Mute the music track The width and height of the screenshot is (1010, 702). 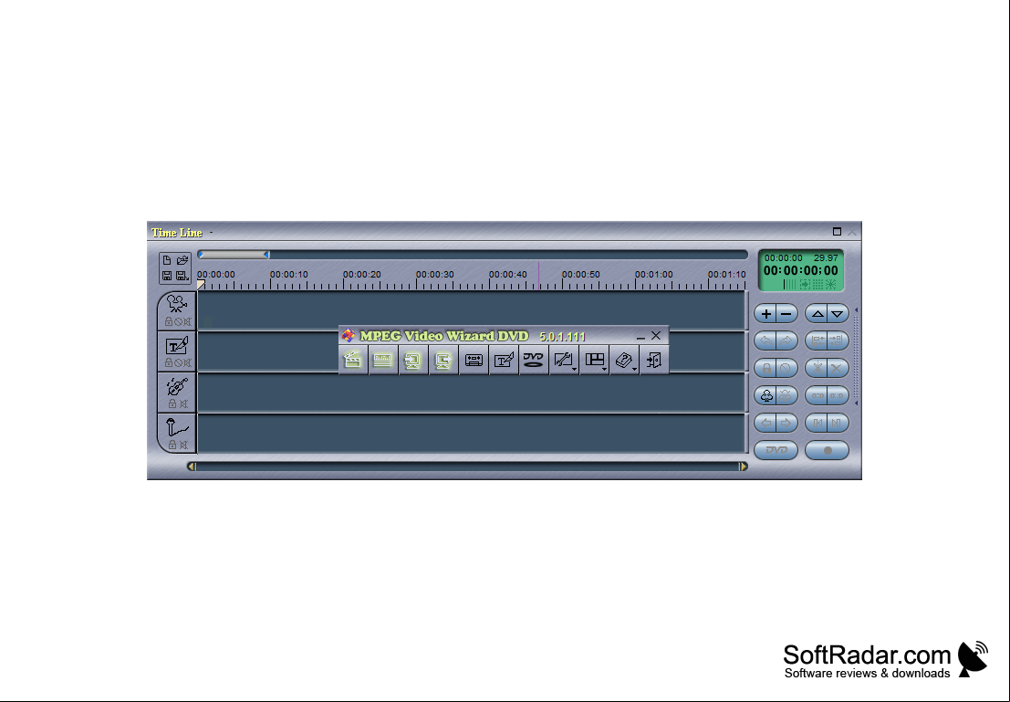coord(183,403)
